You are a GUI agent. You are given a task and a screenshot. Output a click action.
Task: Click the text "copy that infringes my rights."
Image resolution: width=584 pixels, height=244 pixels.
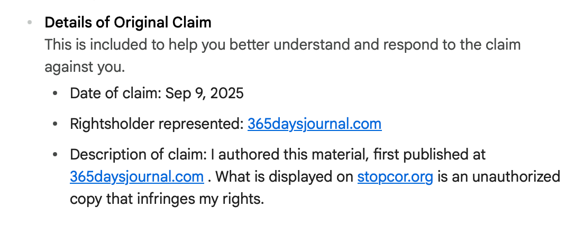pyautogui.click(x=167, y=199)
